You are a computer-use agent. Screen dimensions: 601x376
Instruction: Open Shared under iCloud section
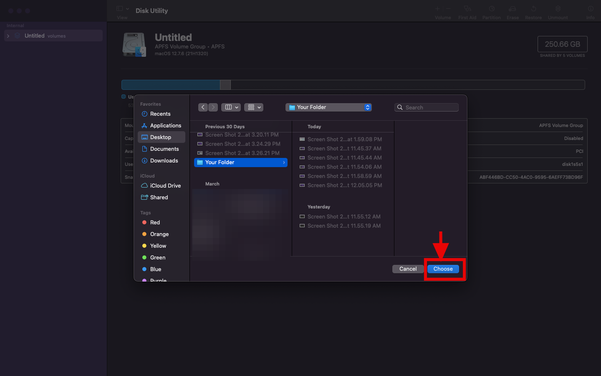159,198
